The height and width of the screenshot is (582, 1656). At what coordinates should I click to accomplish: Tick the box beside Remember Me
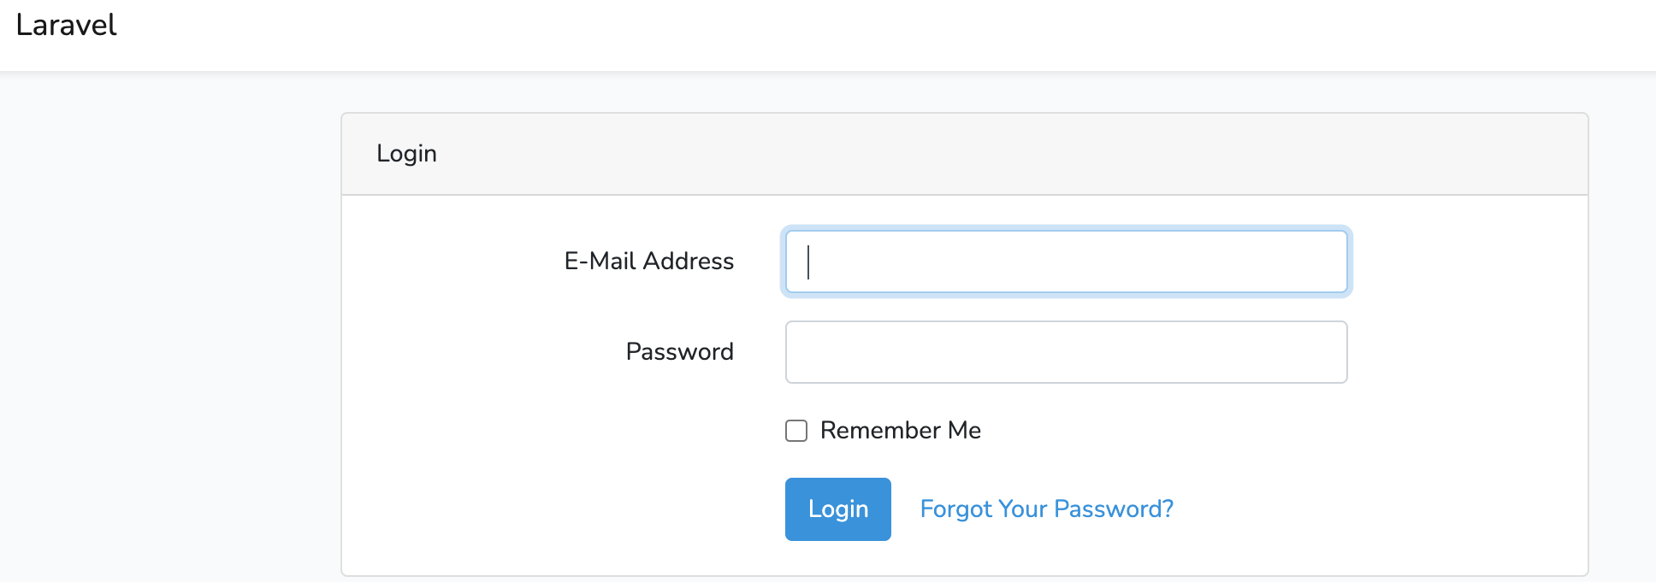point(796,431)
